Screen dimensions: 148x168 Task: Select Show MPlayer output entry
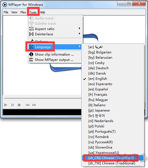pyautogui.click(x=55, y=60)
